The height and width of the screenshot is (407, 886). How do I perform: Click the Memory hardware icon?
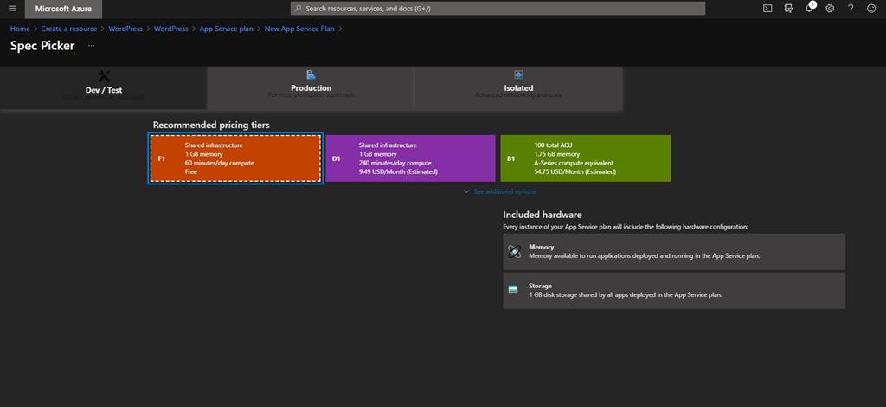click(514, 251)
